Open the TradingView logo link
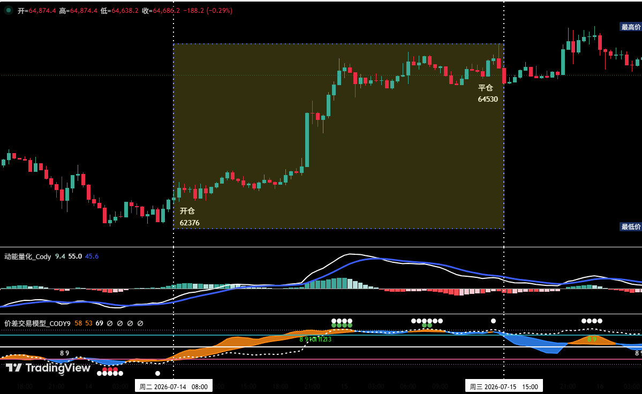The image size is (642, 394). pos(48,368)
